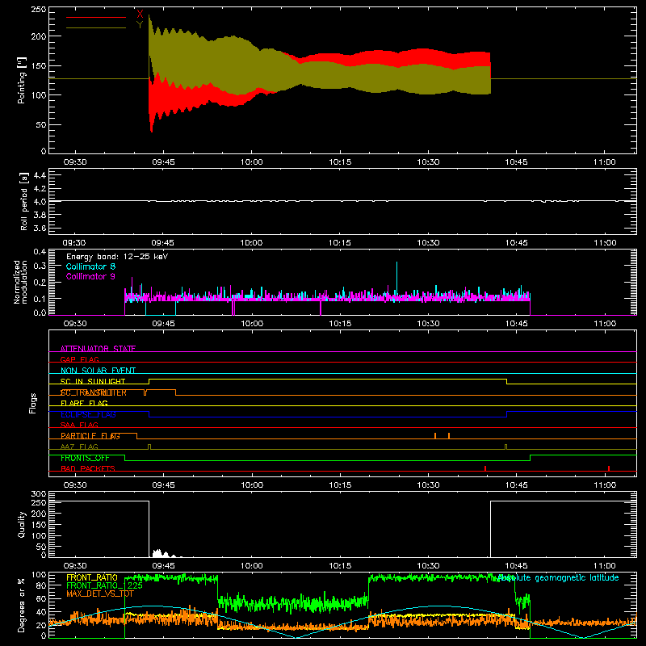Image resolution: width=646 pixels, height=646 pixels.
Task: Click the AAZ_FLAG pulse near 10:43
Action: [x=506, y=447]
